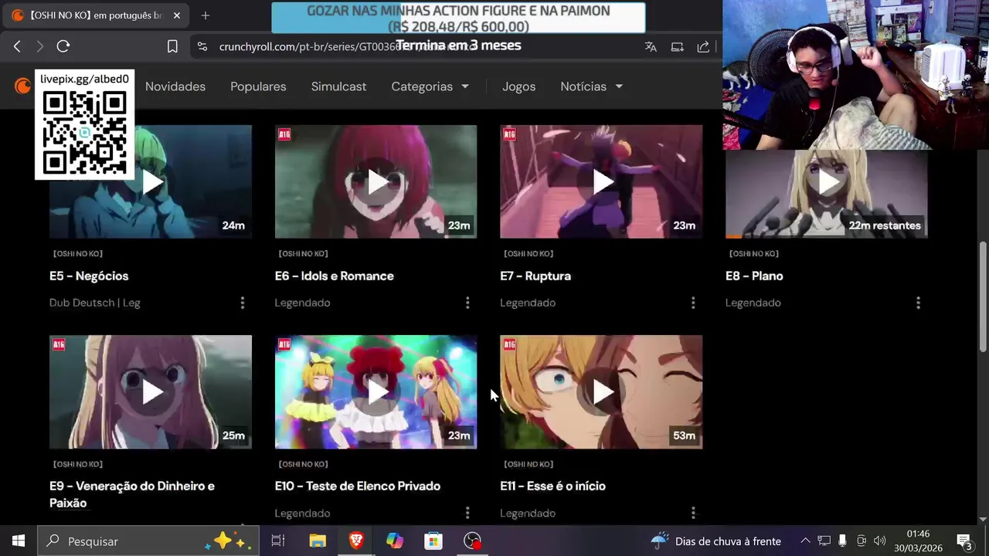Viewport: 989px width, 556px height.
Task: Open episode title E5 – Negócios
Action: point(89,276)
